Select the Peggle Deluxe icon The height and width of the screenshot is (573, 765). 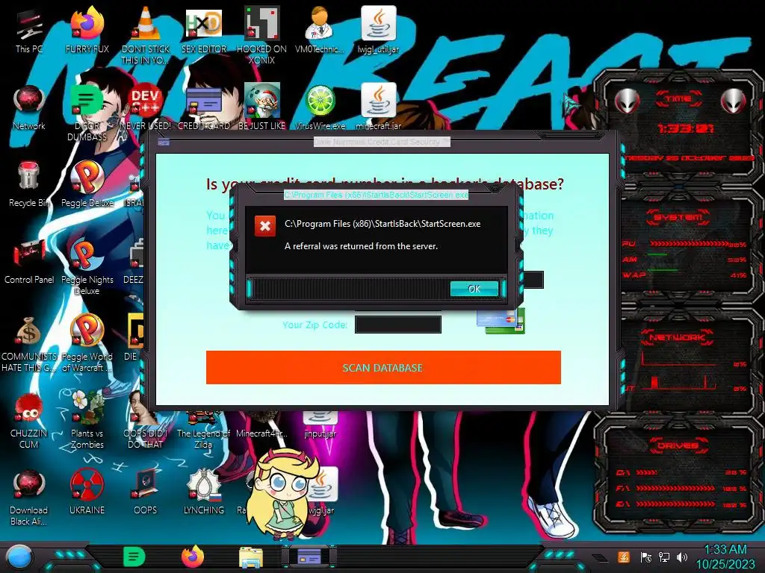click(x=87, y=185)
